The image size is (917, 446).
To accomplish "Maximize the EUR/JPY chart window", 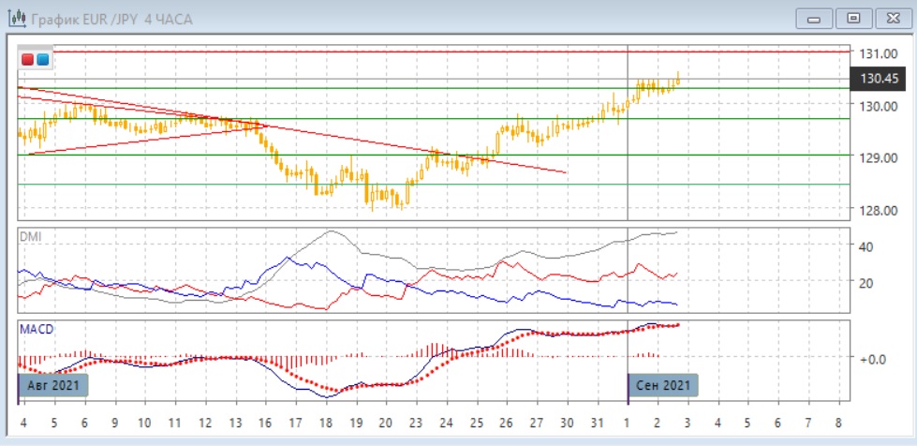I will (x=853, y=19).
